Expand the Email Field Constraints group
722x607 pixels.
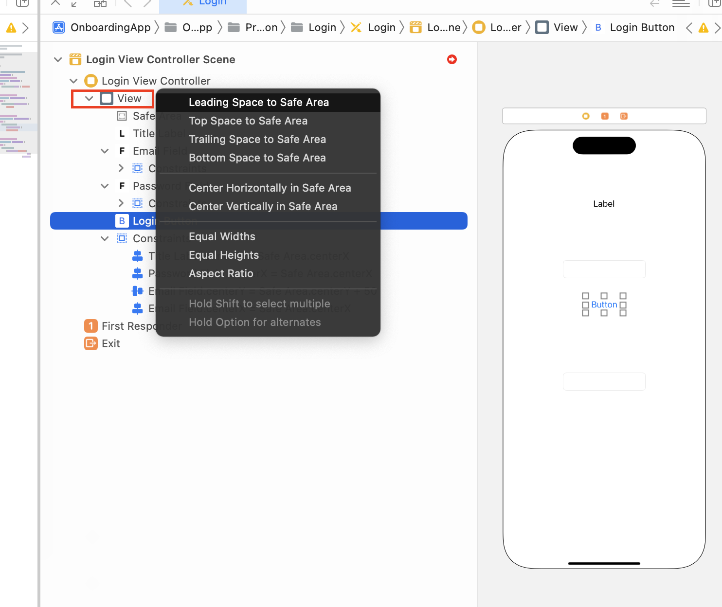(121, 168)
